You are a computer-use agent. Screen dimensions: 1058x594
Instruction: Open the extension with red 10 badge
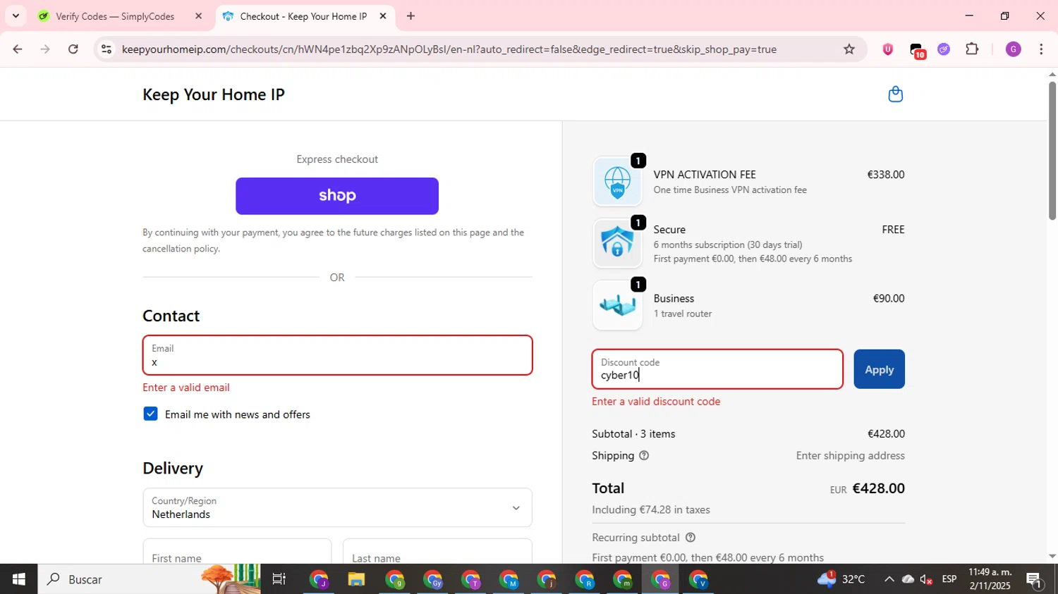click(916, 50)
